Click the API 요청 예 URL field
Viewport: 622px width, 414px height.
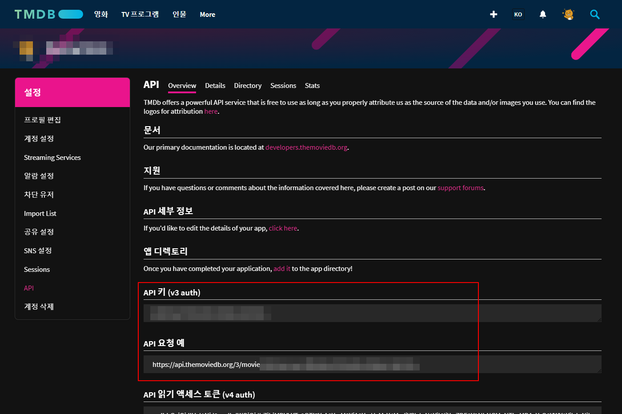tap(373, 364)
